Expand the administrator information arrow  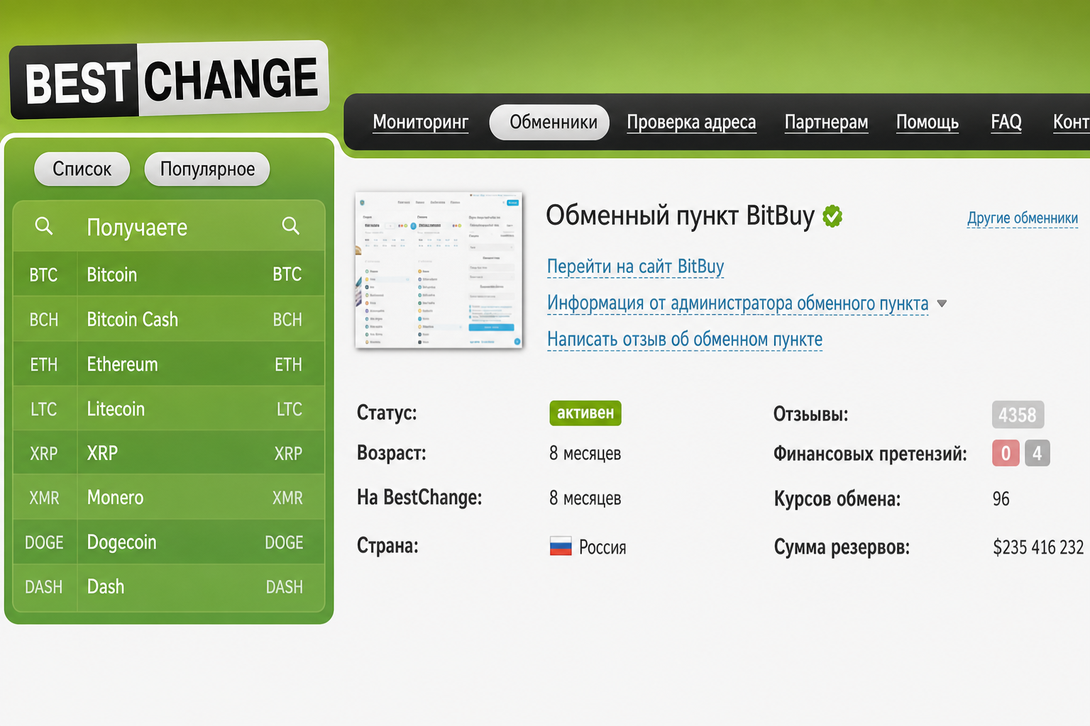[942, 303]
